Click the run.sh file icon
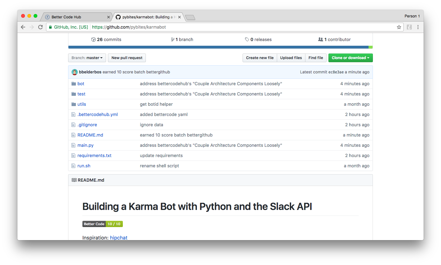 [x=74, y=166]
